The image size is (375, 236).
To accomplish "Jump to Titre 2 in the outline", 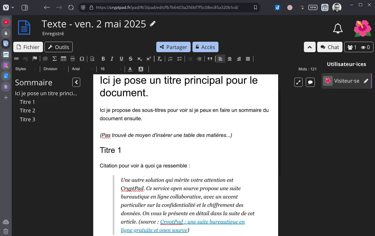I will pos(27,111).
